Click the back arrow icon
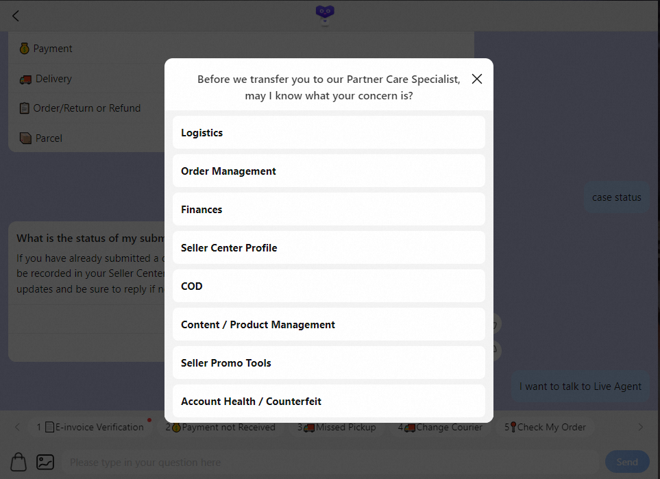Viewport: 660px width, 479px height. (x=16, y=16)
